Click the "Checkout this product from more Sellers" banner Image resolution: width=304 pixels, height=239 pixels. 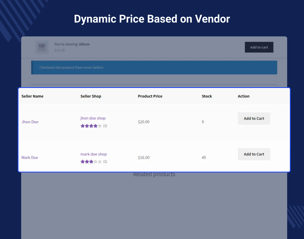(154, 68)
